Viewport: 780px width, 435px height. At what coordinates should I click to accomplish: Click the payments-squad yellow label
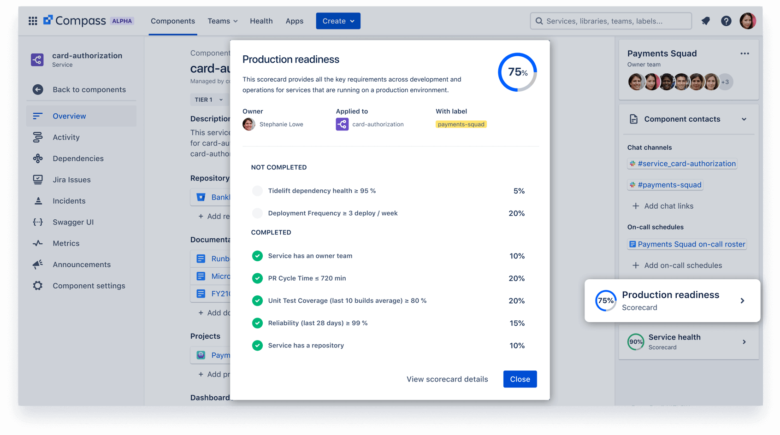[461, 124]
